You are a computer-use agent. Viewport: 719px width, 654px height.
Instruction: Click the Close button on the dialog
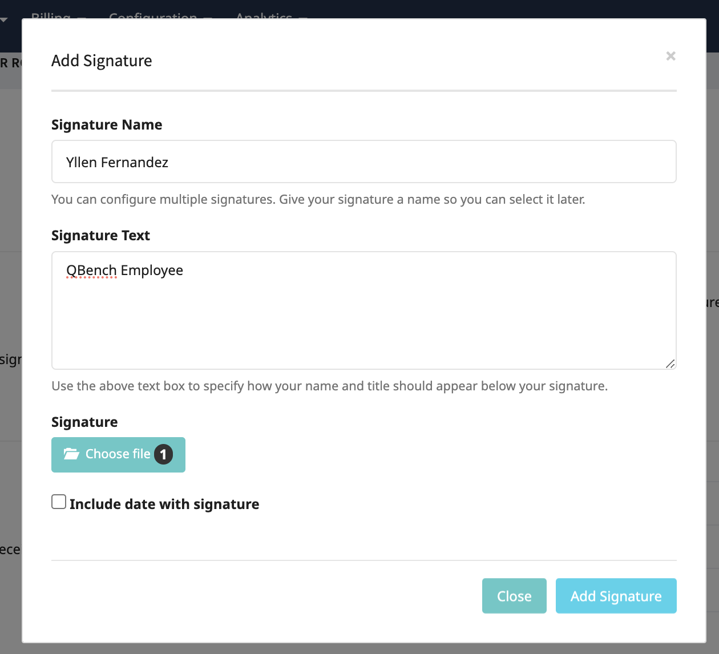pos(514,595)
